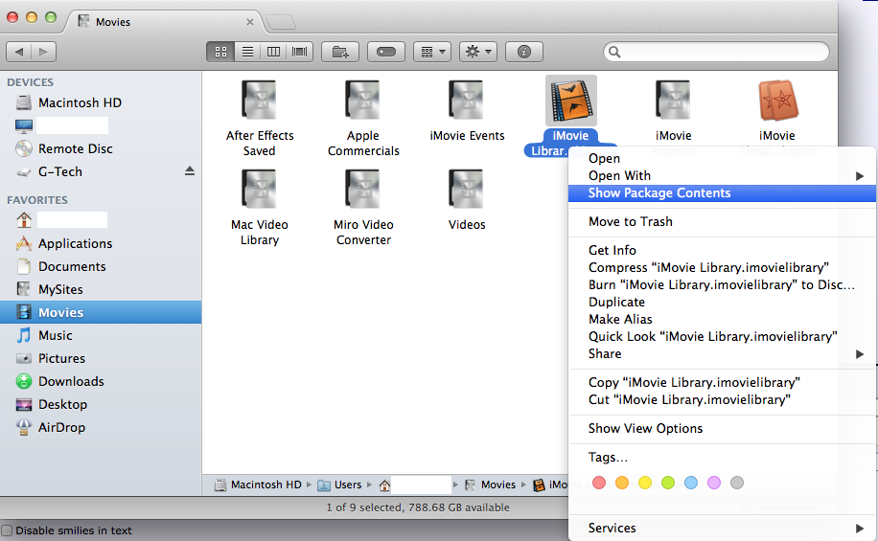
Task: Switch to Cover Flow view
Action: click(x=300, y=52)
